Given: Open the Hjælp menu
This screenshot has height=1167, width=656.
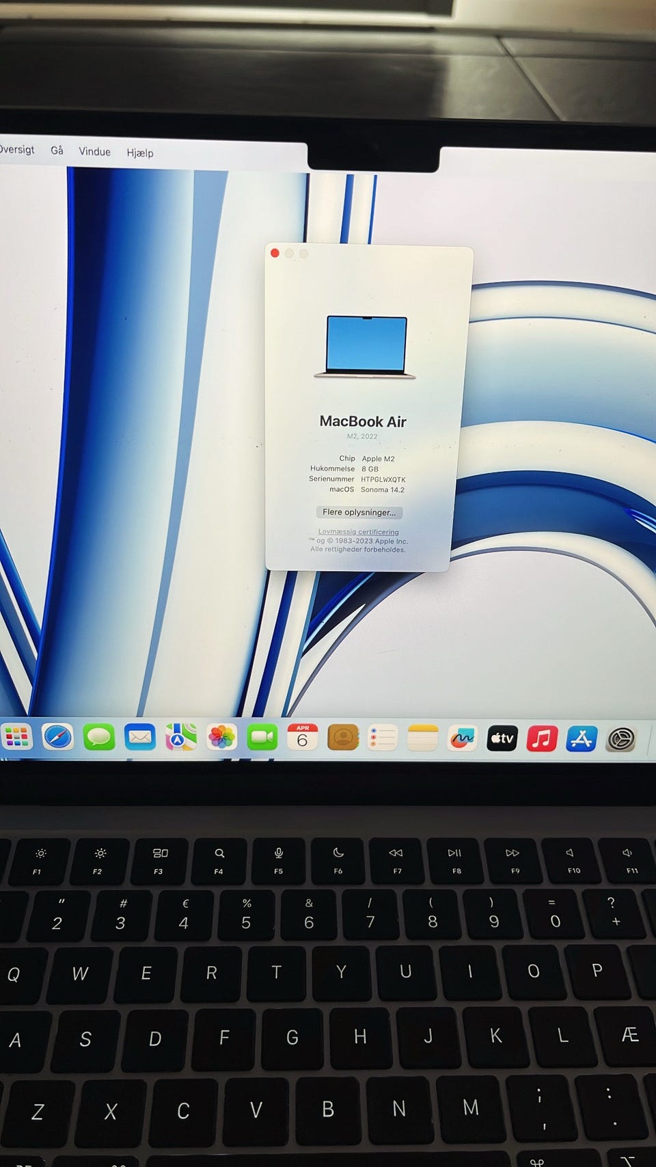Looking at the screenshot, I should tap(140, 152).
